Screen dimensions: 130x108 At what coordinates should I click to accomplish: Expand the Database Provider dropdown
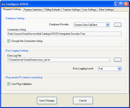tap(108, 25)
